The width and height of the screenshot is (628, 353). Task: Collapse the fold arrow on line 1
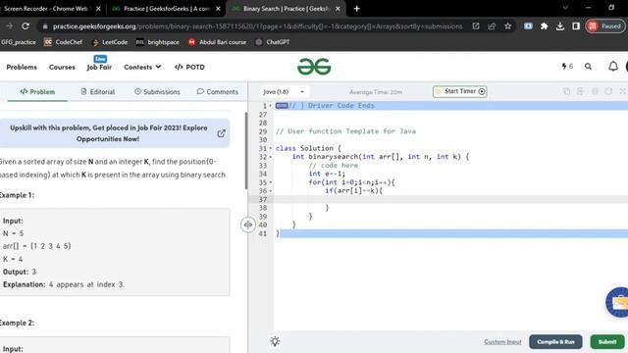271,106
